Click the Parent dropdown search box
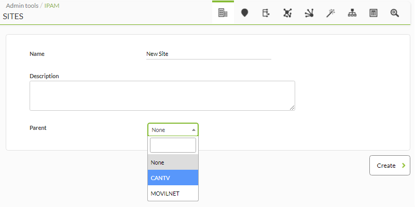Image resolution: width=415 pixels, height=207 pixels. [173, 145]
